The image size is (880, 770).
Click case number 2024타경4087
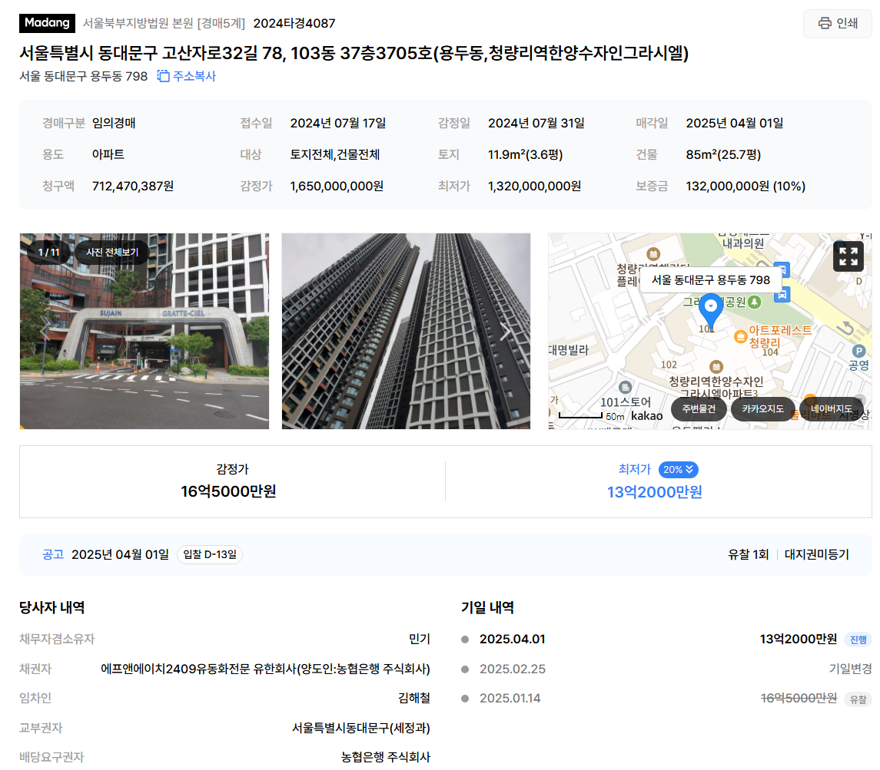tap(294, 23)
